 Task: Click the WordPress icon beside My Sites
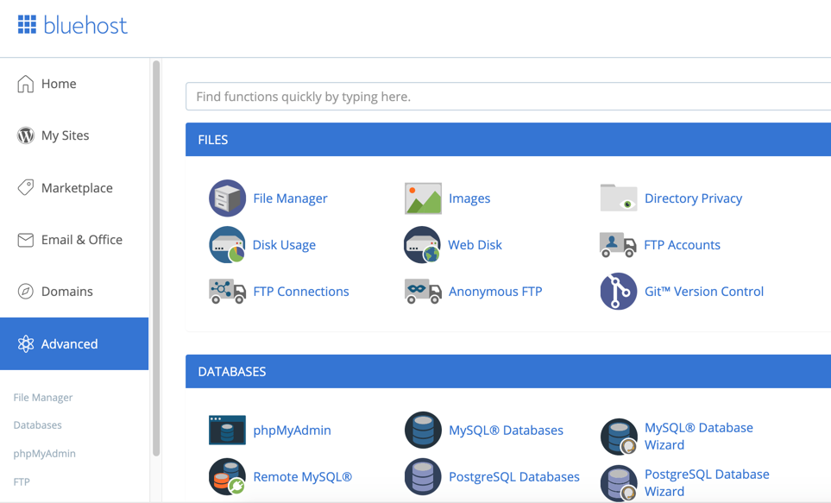(25, 135)
